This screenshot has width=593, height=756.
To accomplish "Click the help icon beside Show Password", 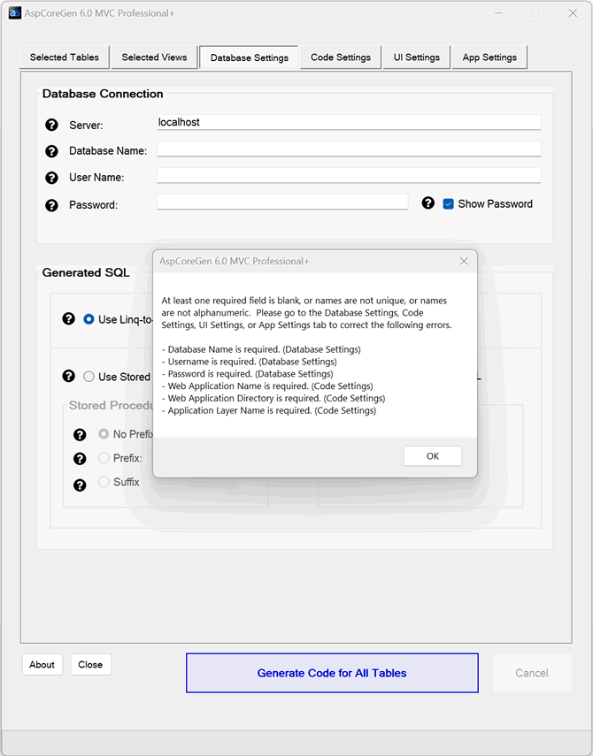I will pyautogui.click(x=428, y=203).
